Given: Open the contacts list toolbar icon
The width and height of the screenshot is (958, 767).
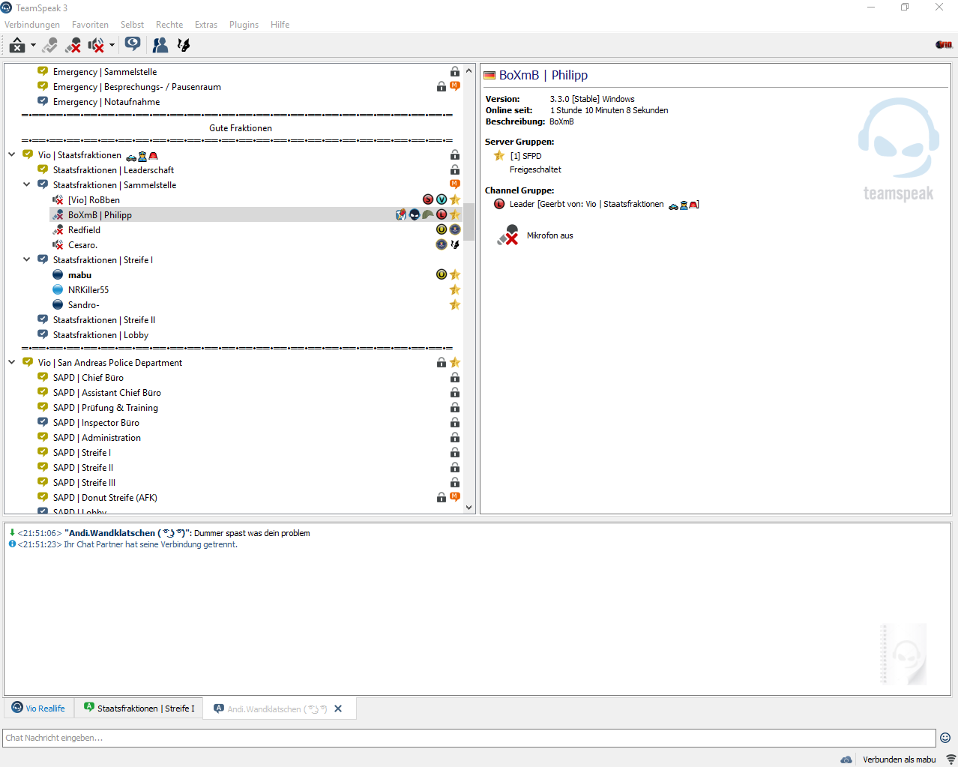Looking at the screenshot, I should [160, 46].
